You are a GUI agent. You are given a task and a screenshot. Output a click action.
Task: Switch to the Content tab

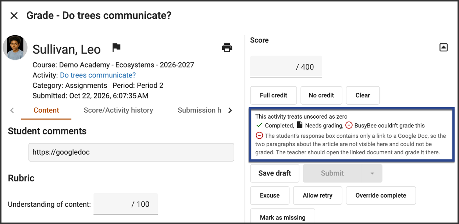[46, 110]
